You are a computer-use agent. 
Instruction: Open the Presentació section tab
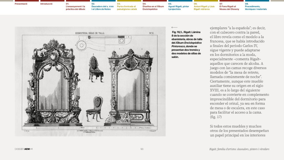click(x=21, y=4)
